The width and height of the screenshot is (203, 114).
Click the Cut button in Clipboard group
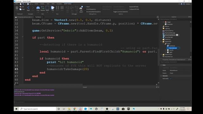22,7
